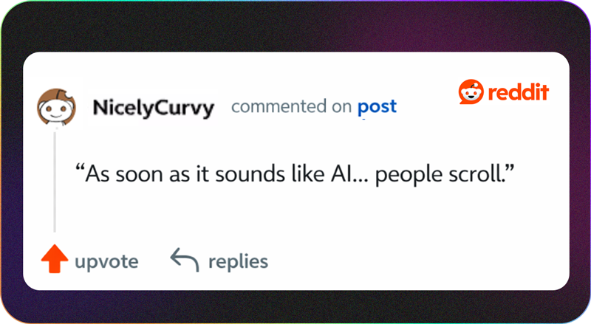Click the dark purple background outside the card
This screenshot has width=591, height=324.
coord(295,306)
